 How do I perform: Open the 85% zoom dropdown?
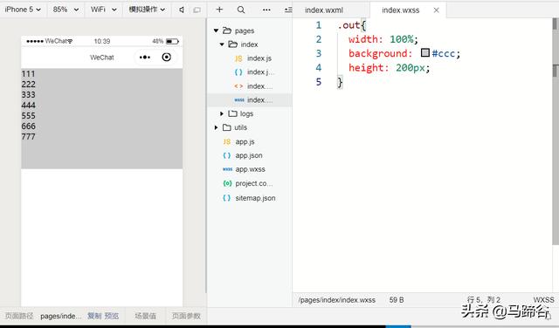(x=66, y=10)
